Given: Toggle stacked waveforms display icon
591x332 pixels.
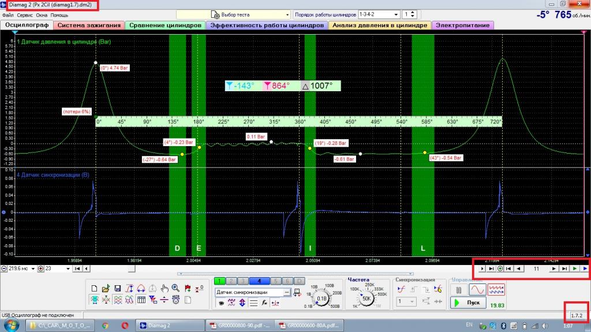Looking at the screenshot, I should tap(118, 300).
